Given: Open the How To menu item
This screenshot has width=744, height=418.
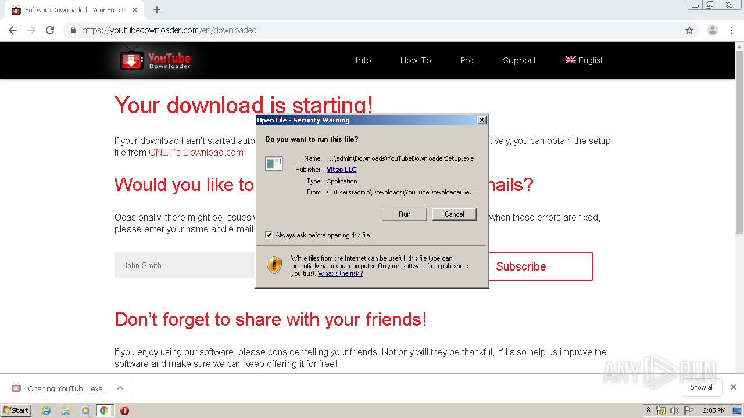Looking at the screenshot, I should tap(416, 60).
